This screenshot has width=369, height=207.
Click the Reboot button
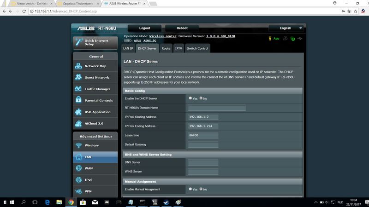coord(182,28)
